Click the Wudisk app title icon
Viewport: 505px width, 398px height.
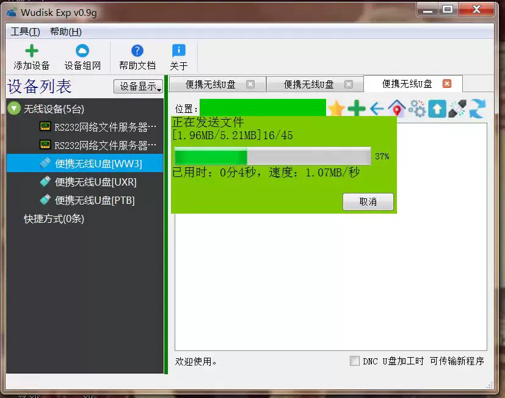point(12,13)
